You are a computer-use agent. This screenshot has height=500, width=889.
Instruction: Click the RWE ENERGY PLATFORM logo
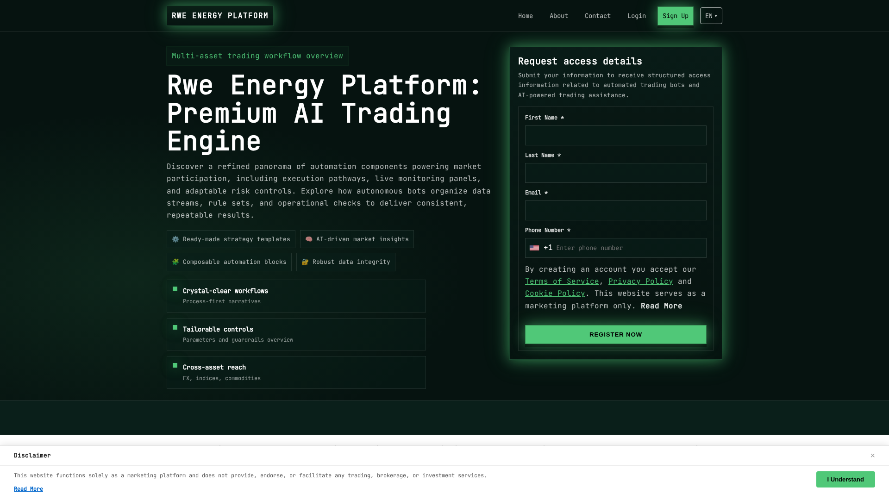[220, 16]
